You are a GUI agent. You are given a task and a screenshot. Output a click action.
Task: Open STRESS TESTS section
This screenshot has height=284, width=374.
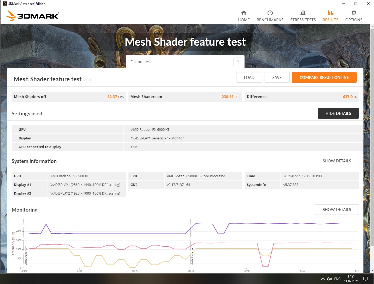(303, 16)
